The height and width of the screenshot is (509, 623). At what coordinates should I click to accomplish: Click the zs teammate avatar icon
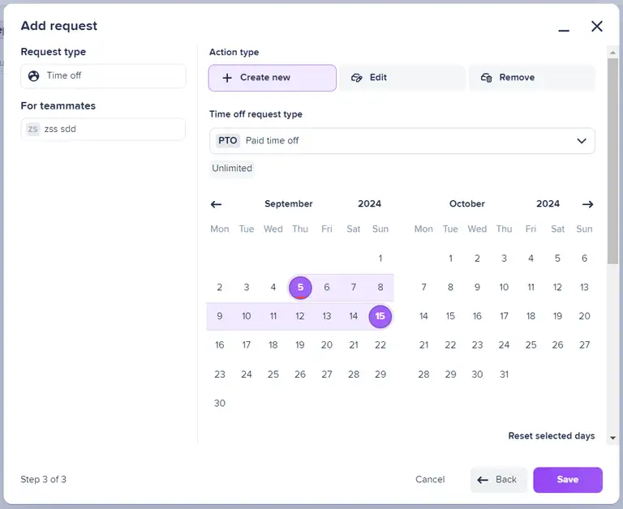(32, 129)
